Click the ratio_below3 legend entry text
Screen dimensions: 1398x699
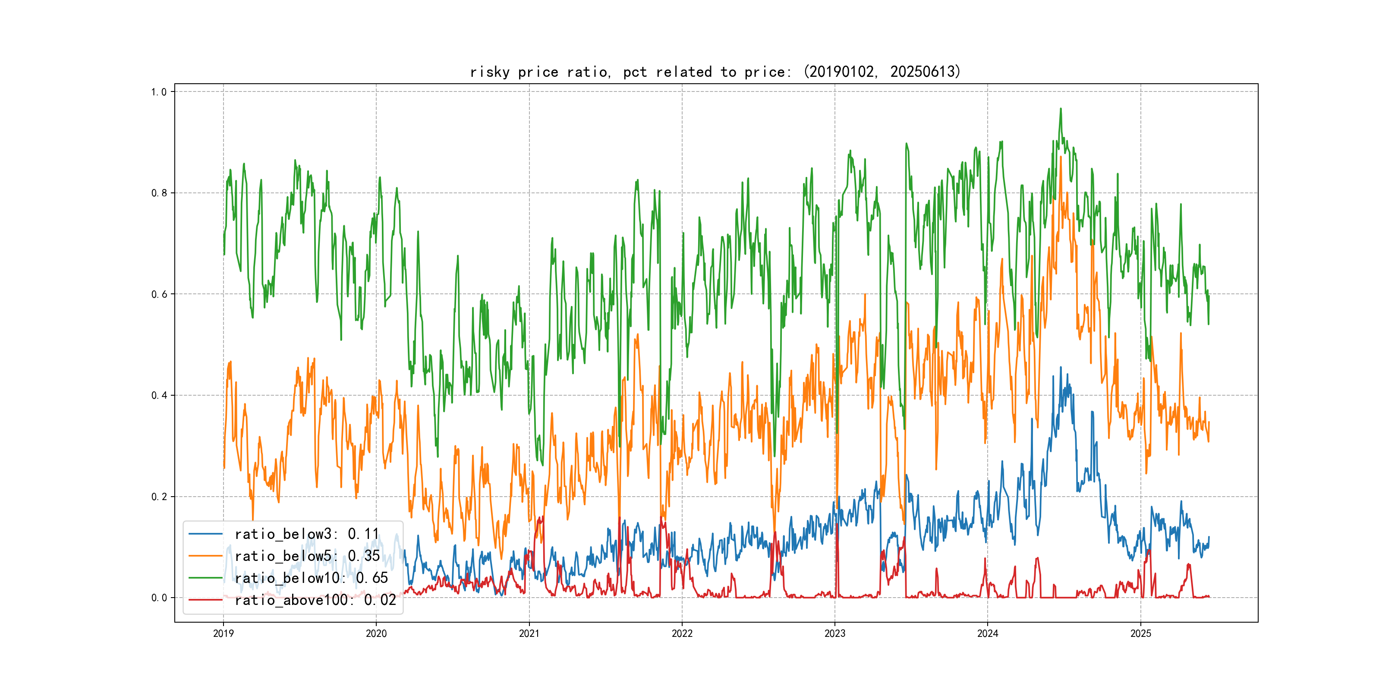coord(307,534)
